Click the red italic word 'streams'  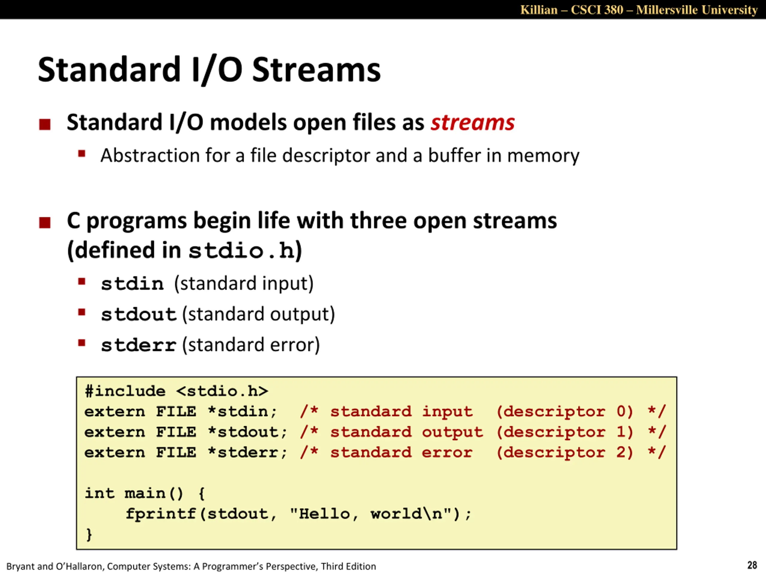(x=473, y=122)
